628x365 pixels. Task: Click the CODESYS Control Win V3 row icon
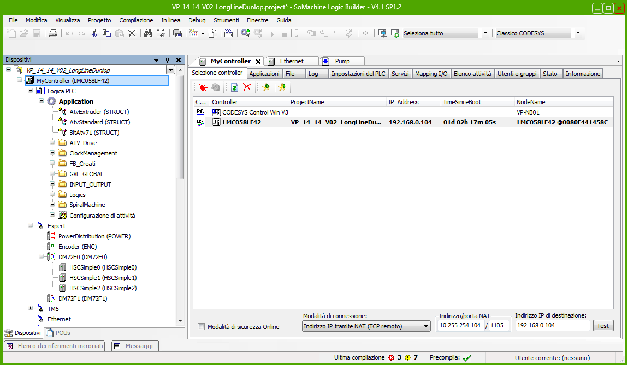[216, 112]
